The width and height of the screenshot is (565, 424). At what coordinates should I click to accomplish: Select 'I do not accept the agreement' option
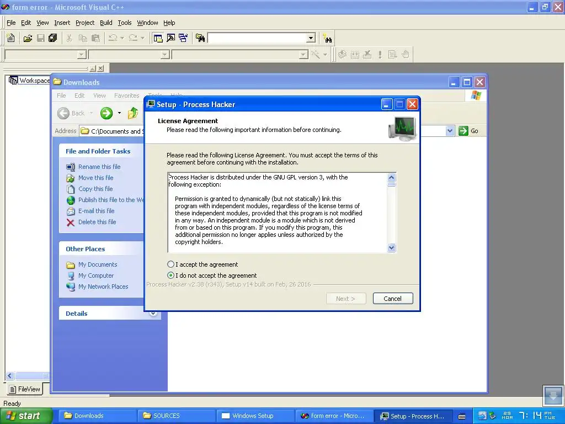pyautogui.click(x=171, y=275)
